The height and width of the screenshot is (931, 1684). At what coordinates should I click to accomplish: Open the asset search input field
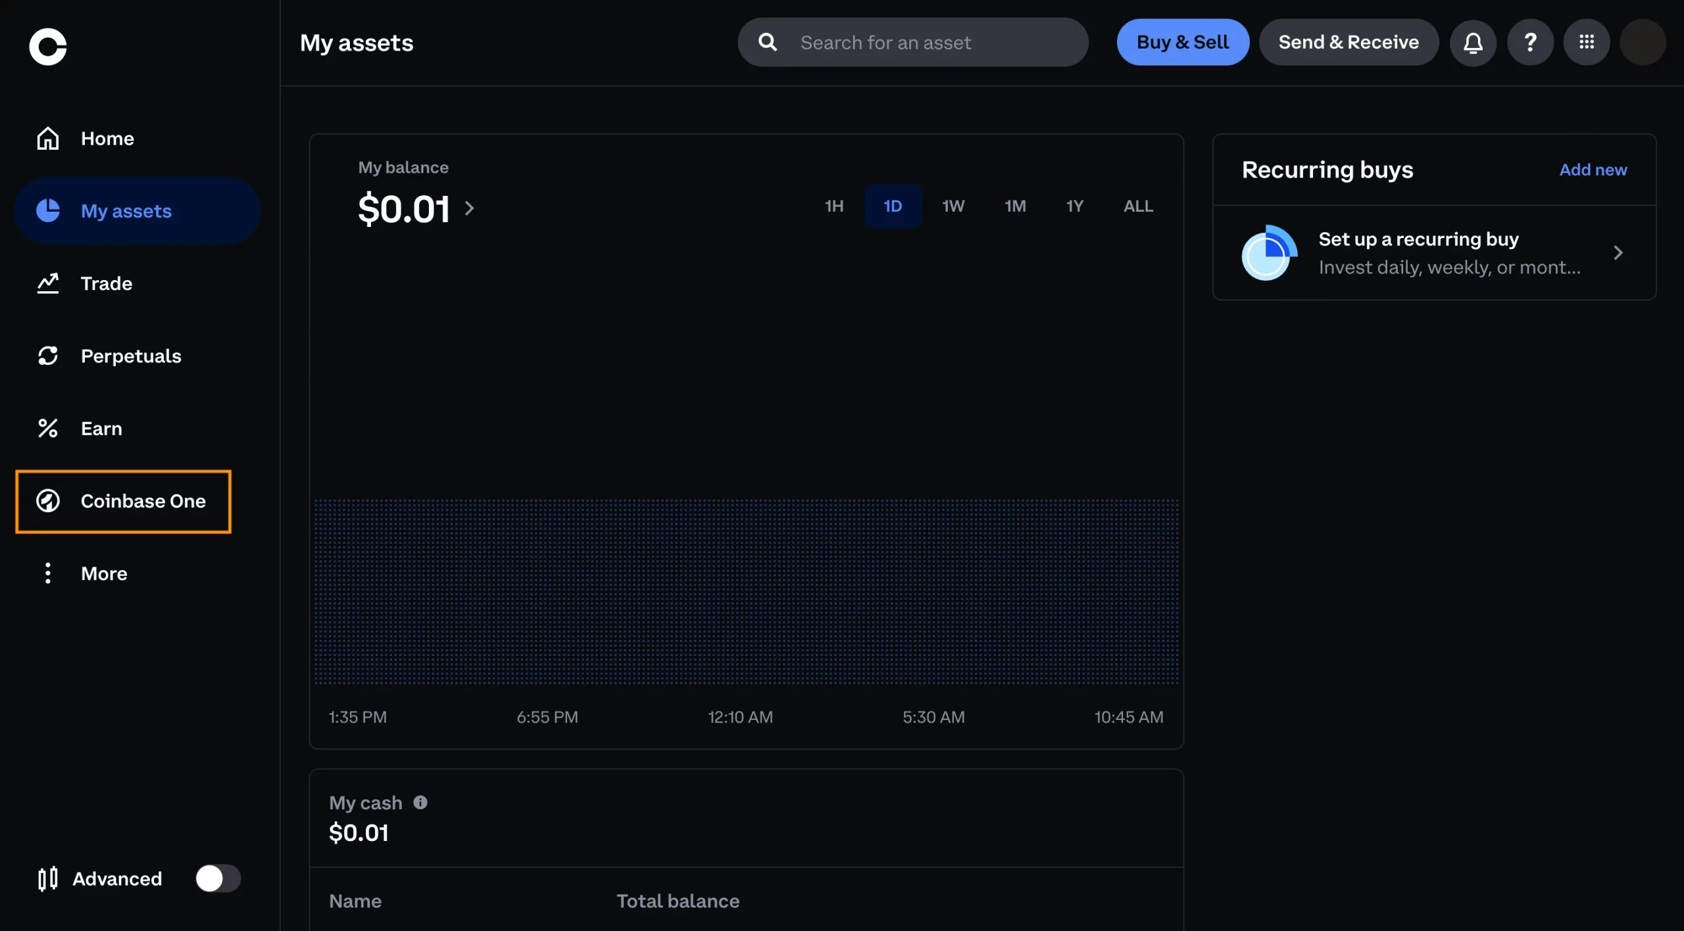tap(912, 43)
